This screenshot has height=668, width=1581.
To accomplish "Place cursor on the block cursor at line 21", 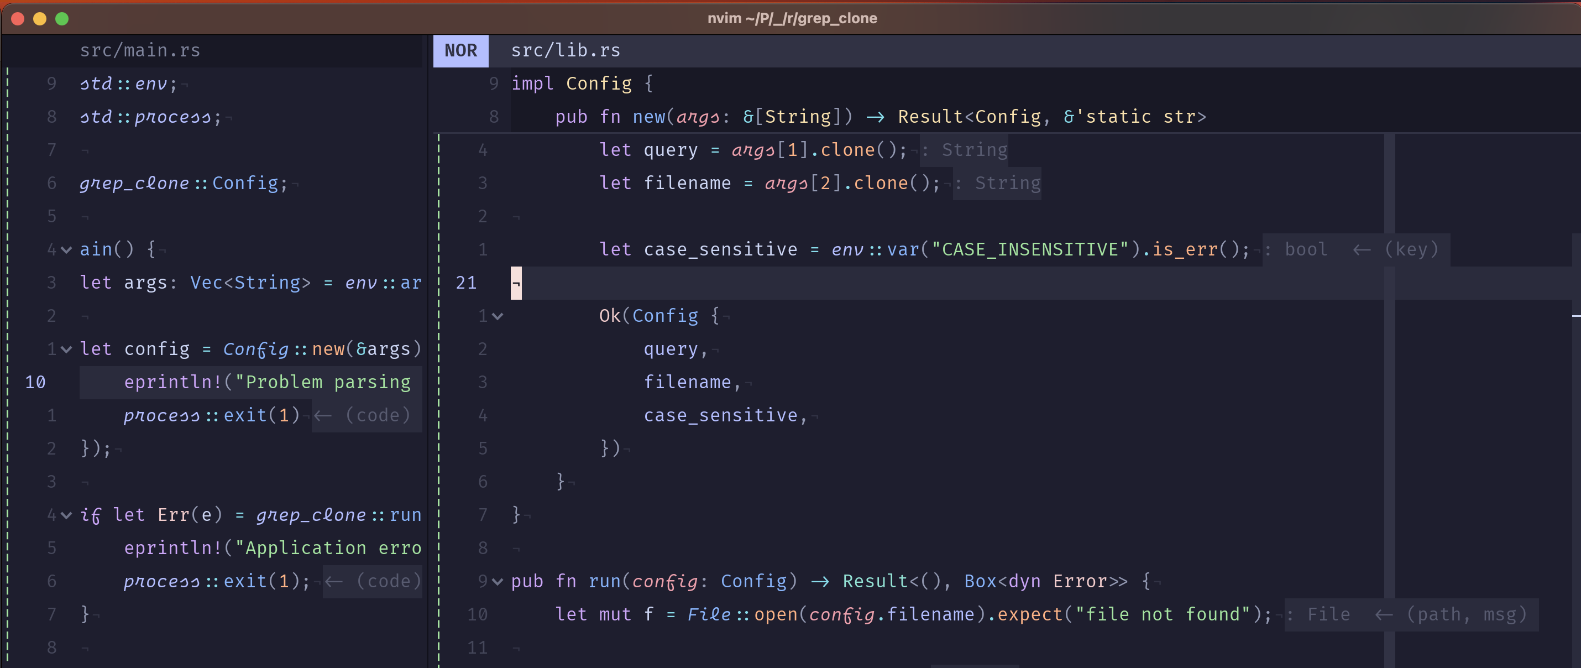I will (x=516, y=283).
